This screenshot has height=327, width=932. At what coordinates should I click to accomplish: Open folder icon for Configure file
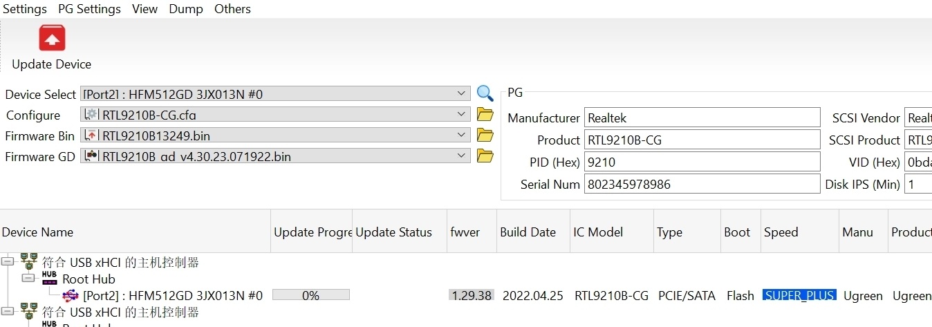click(485, 115)
